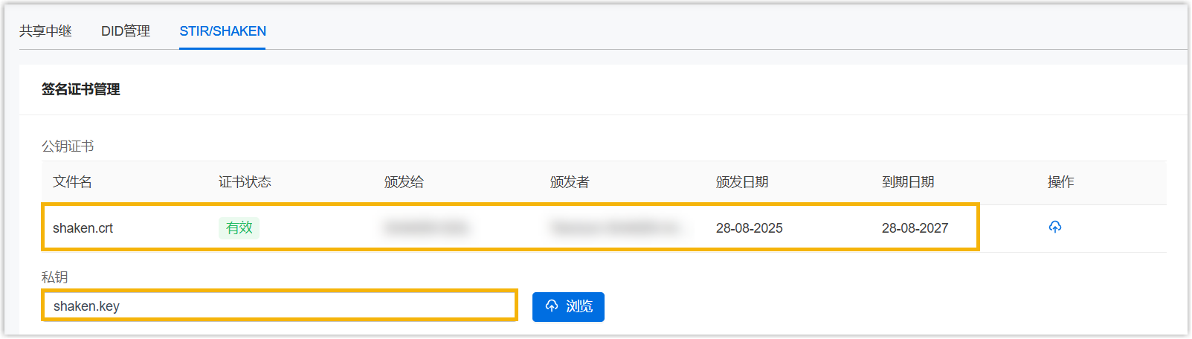Upload a new certificate via the 操作 icon
Viewport: 1192px width, 339px height.
(x=1054, y=227)
